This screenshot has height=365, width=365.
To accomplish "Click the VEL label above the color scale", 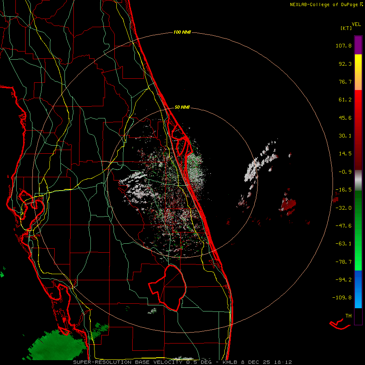I will point(356,24).
